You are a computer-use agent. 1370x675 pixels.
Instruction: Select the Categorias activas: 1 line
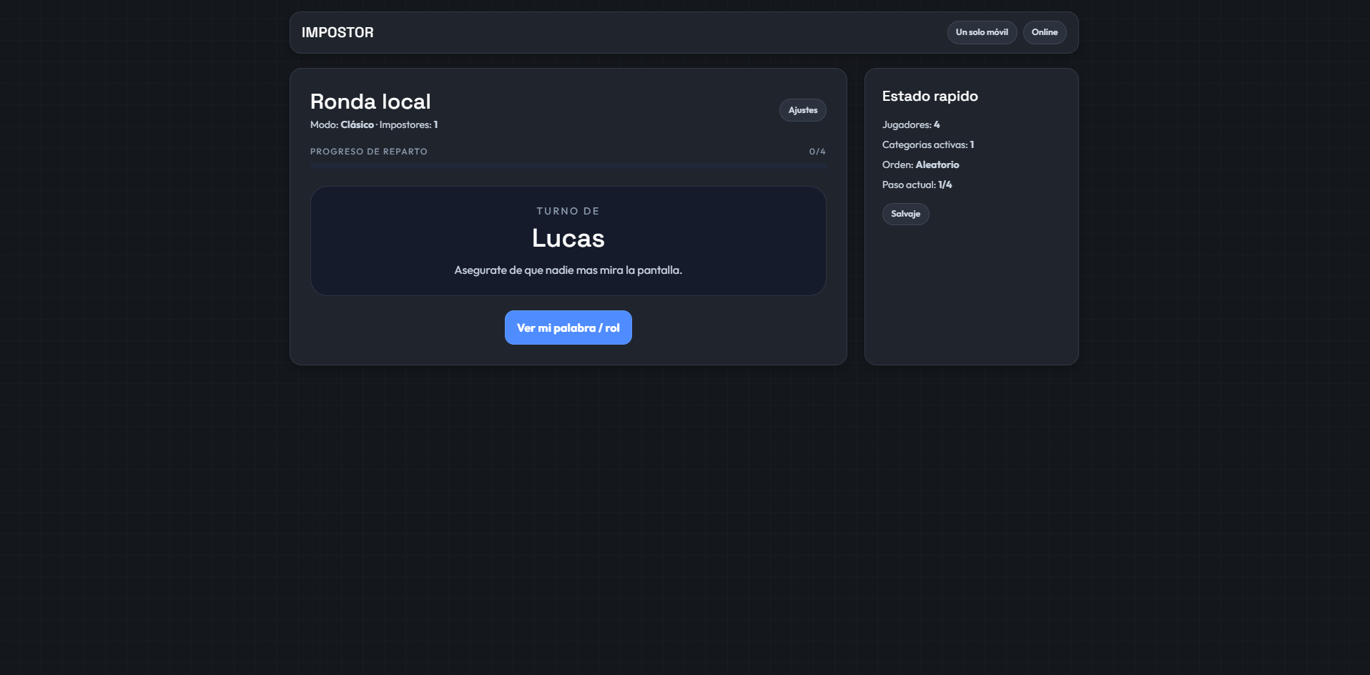coord(927,144)
